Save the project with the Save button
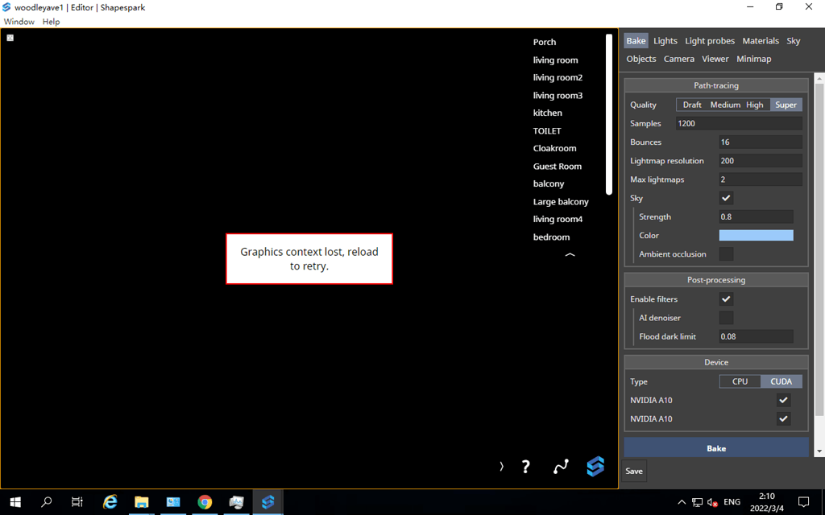The image size is (825, 515). pos(633,471)
